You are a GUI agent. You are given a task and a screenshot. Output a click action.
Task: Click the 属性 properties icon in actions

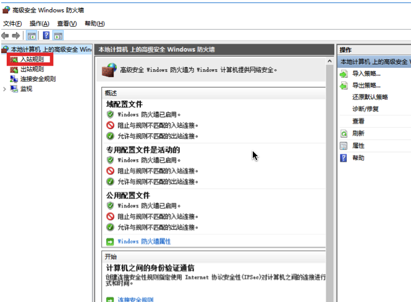coord(344,146)
